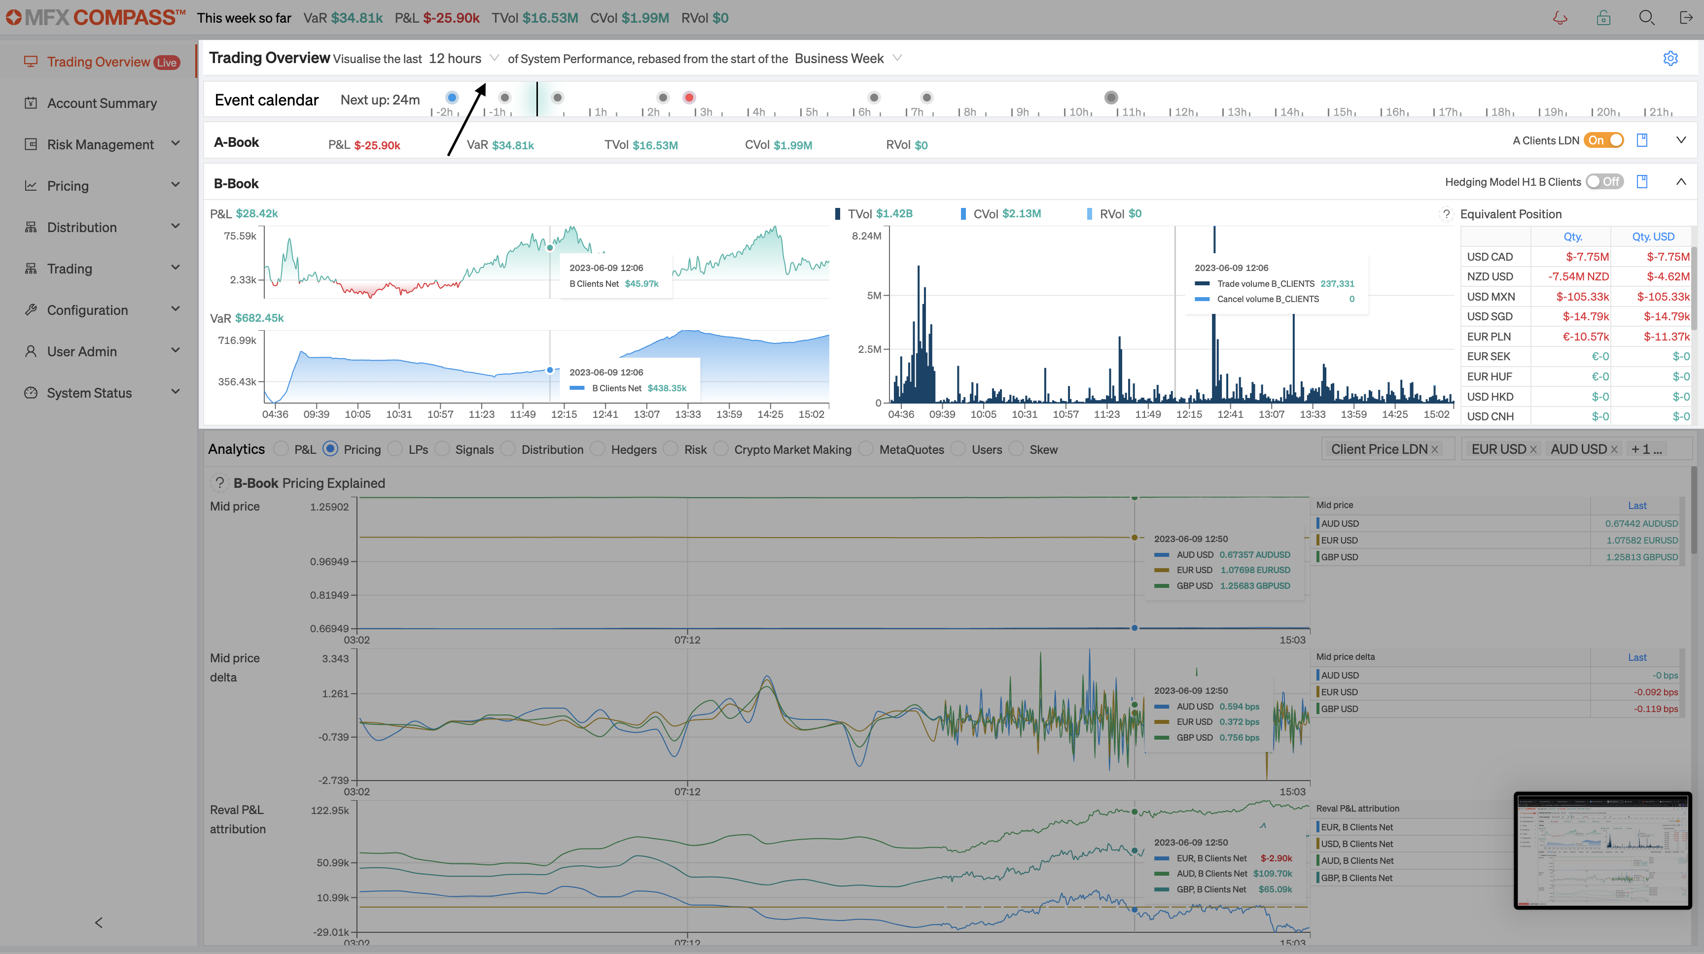Click the event marker near 11h
Image resolution: width=1704 pixels, height=954 pixels.
(1111, 97)
